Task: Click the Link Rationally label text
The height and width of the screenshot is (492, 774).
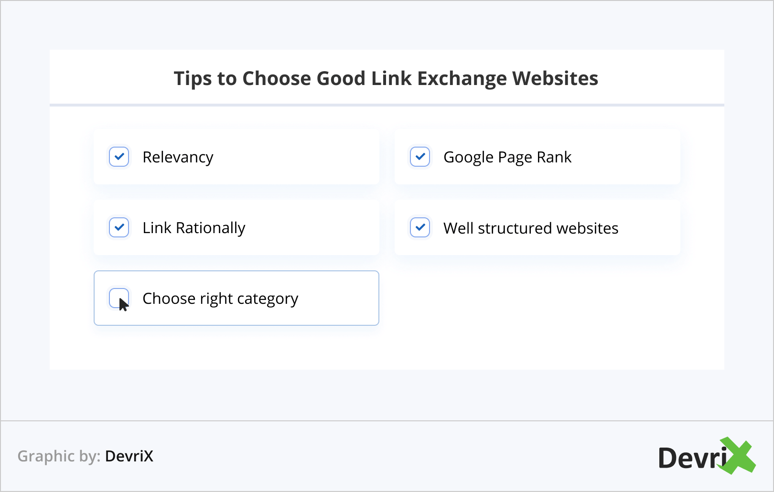Action: coord(193,228)
